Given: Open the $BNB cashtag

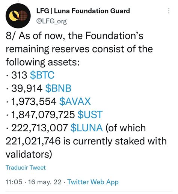Looking at the screenshot, I should click(x=58, y=88).
